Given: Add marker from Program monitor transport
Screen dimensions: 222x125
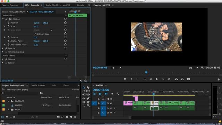Looking at the screenshot, I should [125, 79].
